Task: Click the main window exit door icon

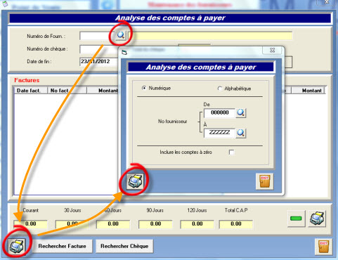Action: click(x=323, y=247)
